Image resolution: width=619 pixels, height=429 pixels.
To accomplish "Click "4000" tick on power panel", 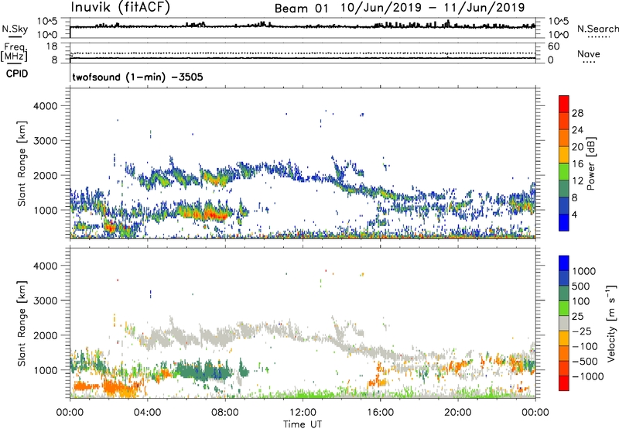I will point(45,106).
